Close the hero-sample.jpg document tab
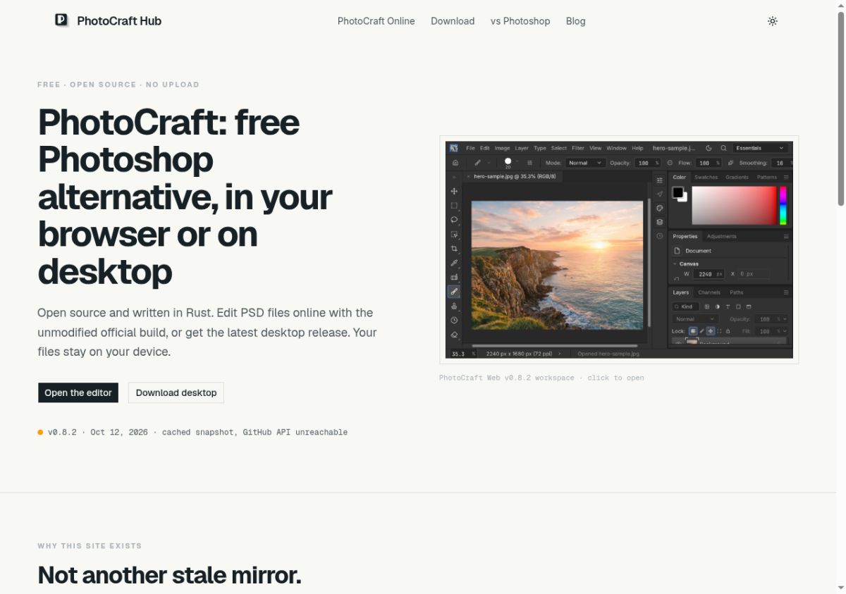This screenshot has height=594, width=846. (468, 177)
